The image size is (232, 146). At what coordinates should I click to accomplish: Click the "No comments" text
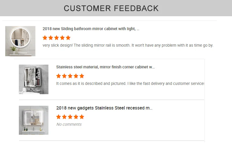(69, 124)
